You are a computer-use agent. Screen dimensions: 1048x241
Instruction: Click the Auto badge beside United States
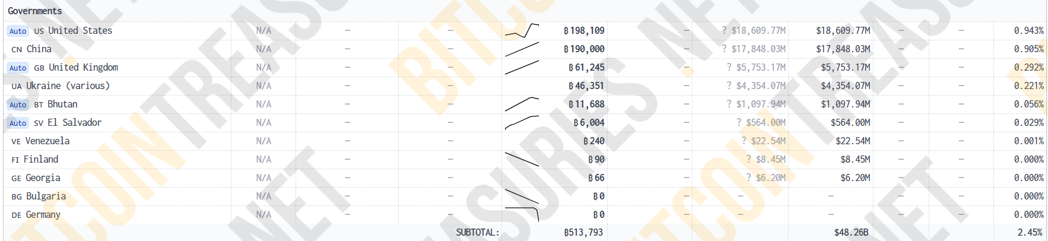coord(18,31)
